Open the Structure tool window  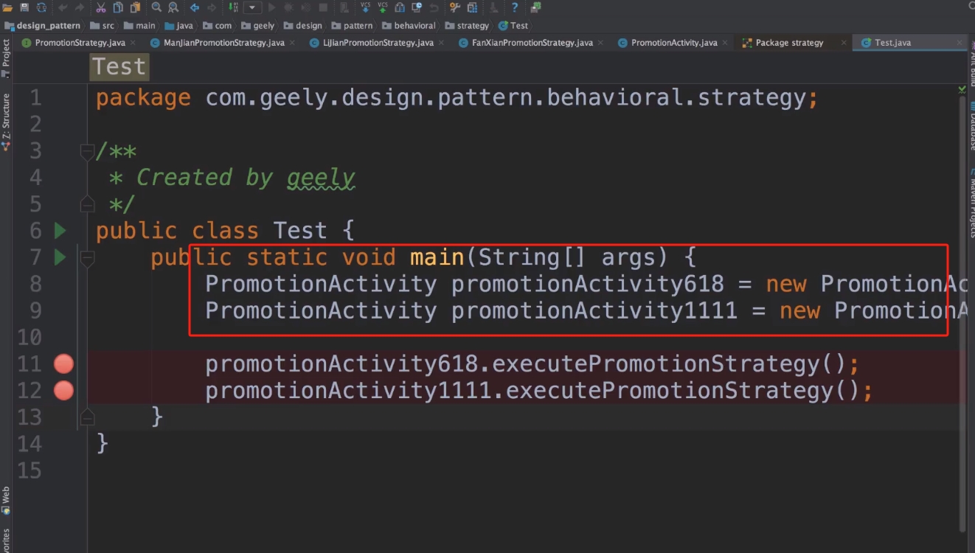click(x=6, y=122)
